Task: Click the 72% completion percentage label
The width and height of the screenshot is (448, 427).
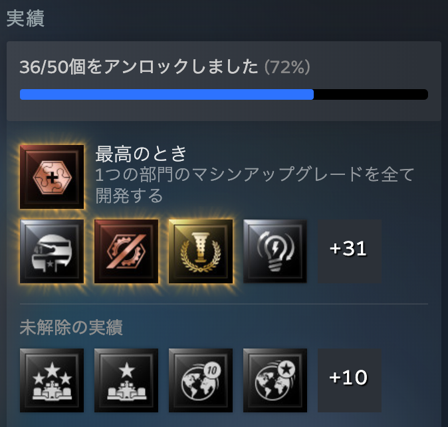Action: point(287,67)
